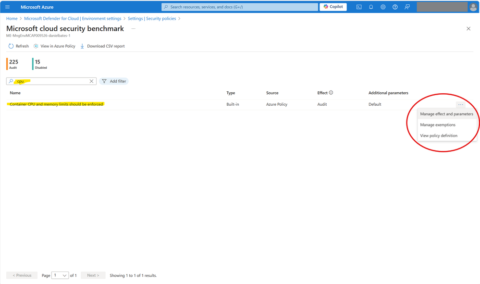Go to Home breadcrumb
480x284 pixels.
coord(12,18)
